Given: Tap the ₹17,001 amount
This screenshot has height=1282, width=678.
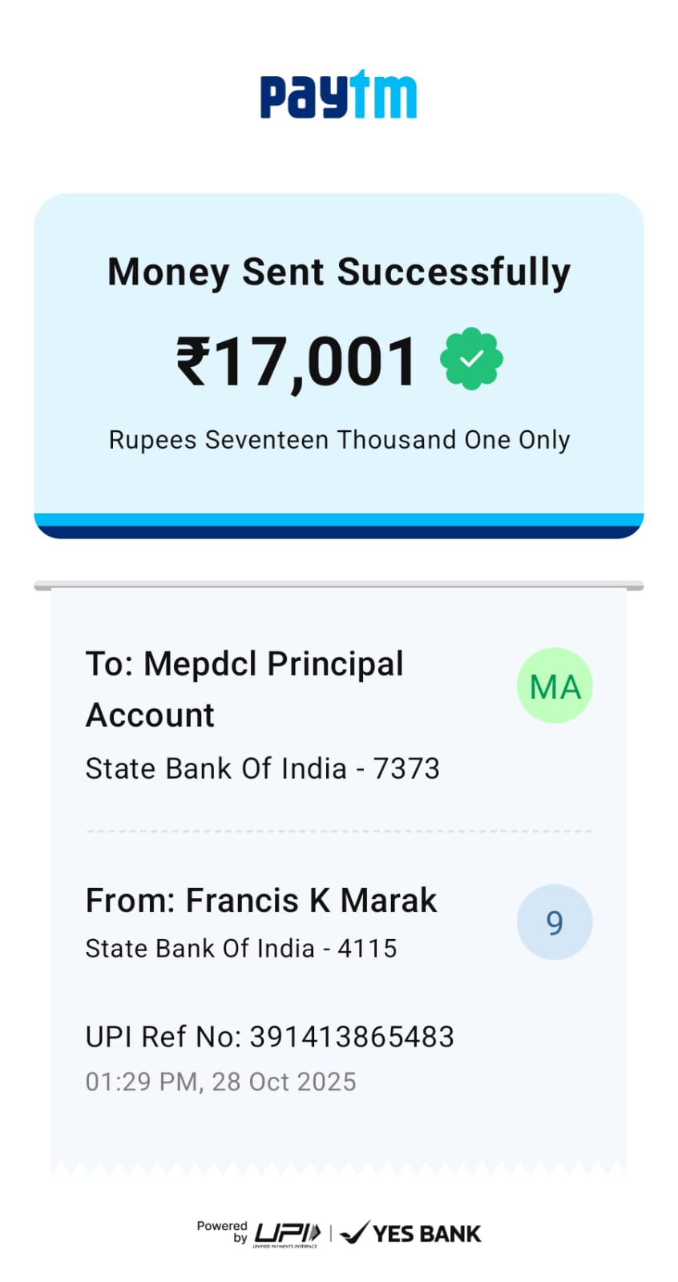Looking at the screenshot, I should (297, 361).
